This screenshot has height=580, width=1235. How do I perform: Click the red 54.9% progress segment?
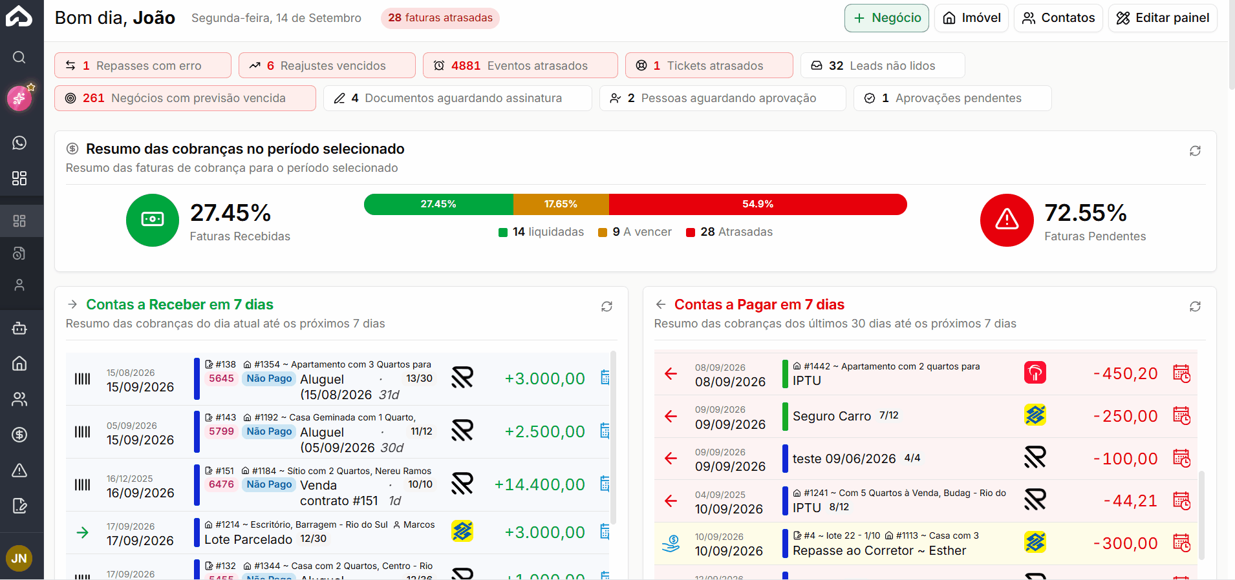pos(758,204)
